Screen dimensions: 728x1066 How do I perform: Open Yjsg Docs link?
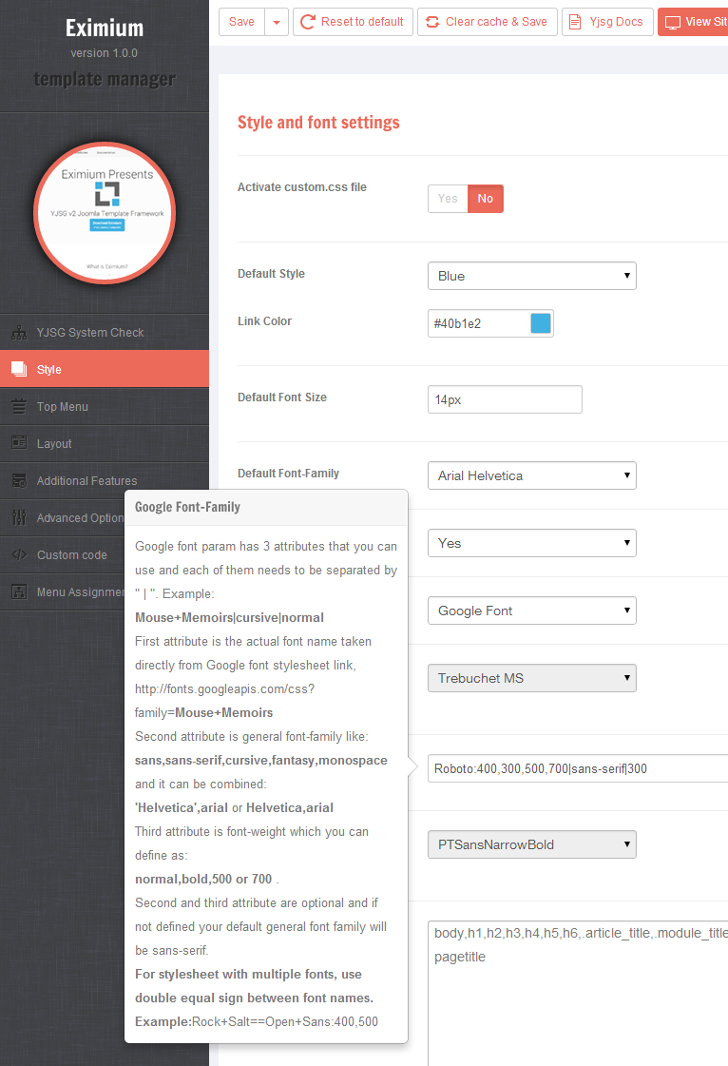(607, 22)
